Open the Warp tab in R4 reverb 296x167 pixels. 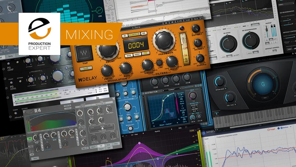[x=116, y=144]
